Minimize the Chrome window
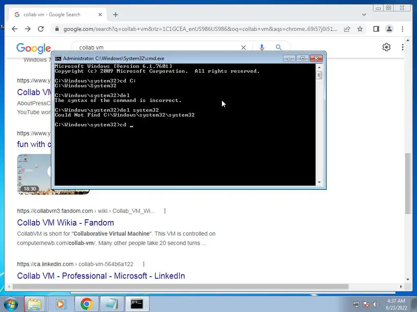 pos(378,8)
